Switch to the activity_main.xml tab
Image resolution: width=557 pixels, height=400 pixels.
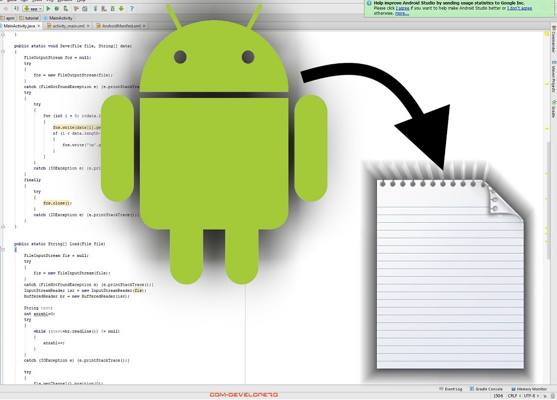pos(69,26)
